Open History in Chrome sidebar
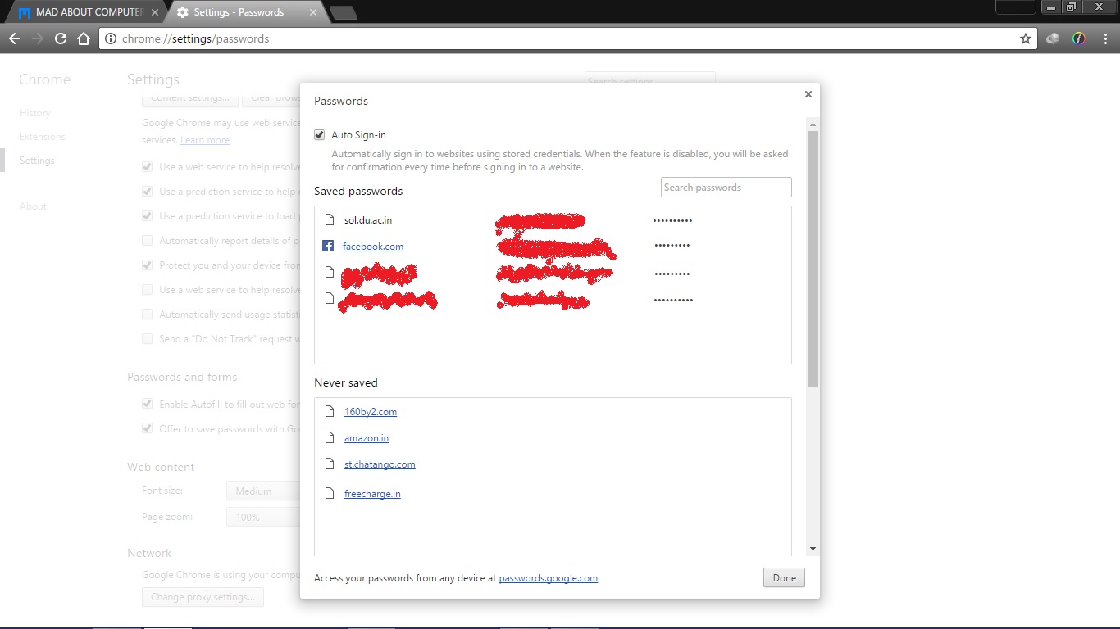The height and width of the screenshot is (629, 1120). pyautogui.click(x=35, y=113)
